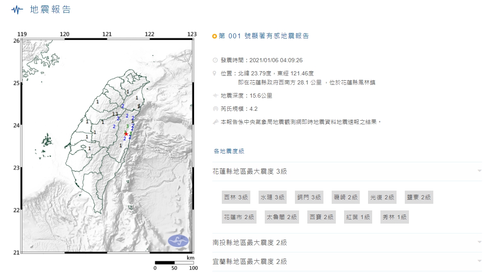Click the depth icon beside 地震深度

coord(215,96)
